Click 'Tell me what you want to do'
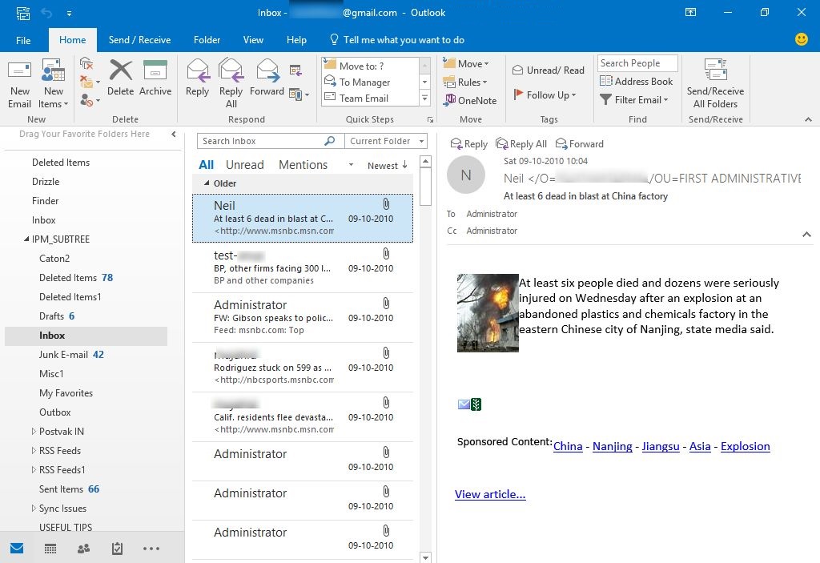Viewport: 820px width, 563px height. click(397, 40)
